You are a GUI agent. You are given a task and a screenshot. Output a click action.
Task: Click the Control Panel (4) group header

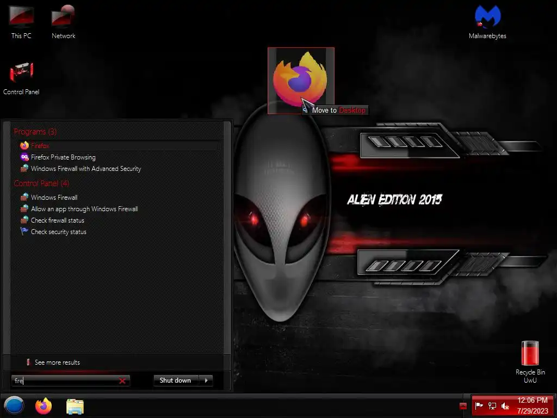41,183
